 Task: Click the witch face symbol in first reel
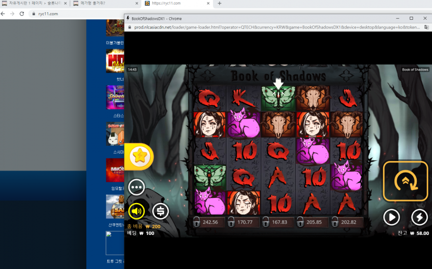[x=209, y=124]
